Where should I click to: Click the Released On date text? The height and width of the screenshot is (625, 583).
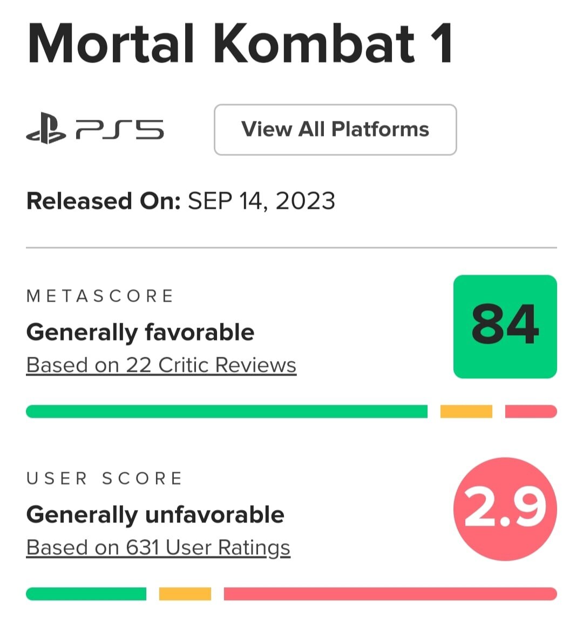180,200
